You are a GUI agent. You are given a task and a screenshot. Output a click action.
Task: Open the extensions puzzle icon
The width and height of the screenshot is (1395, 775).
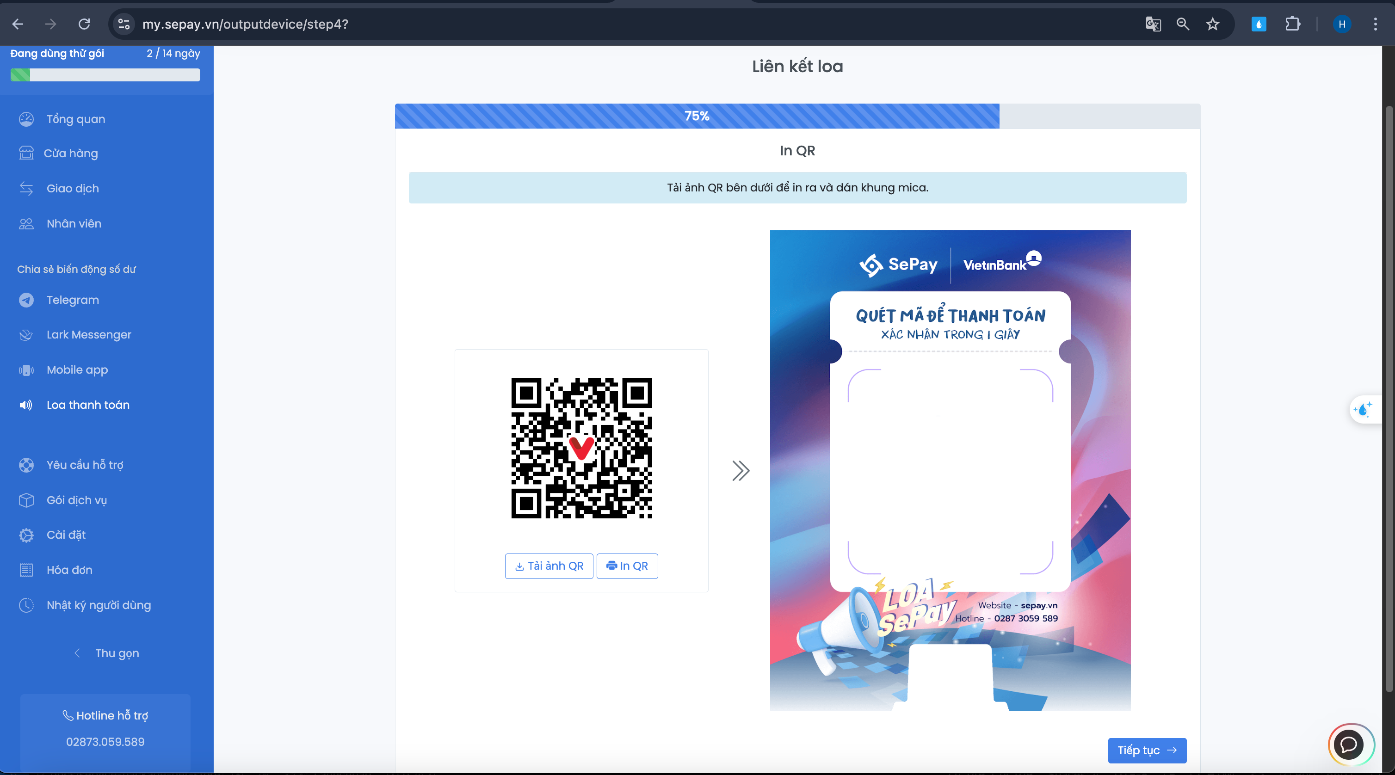tap(1292, 24)
